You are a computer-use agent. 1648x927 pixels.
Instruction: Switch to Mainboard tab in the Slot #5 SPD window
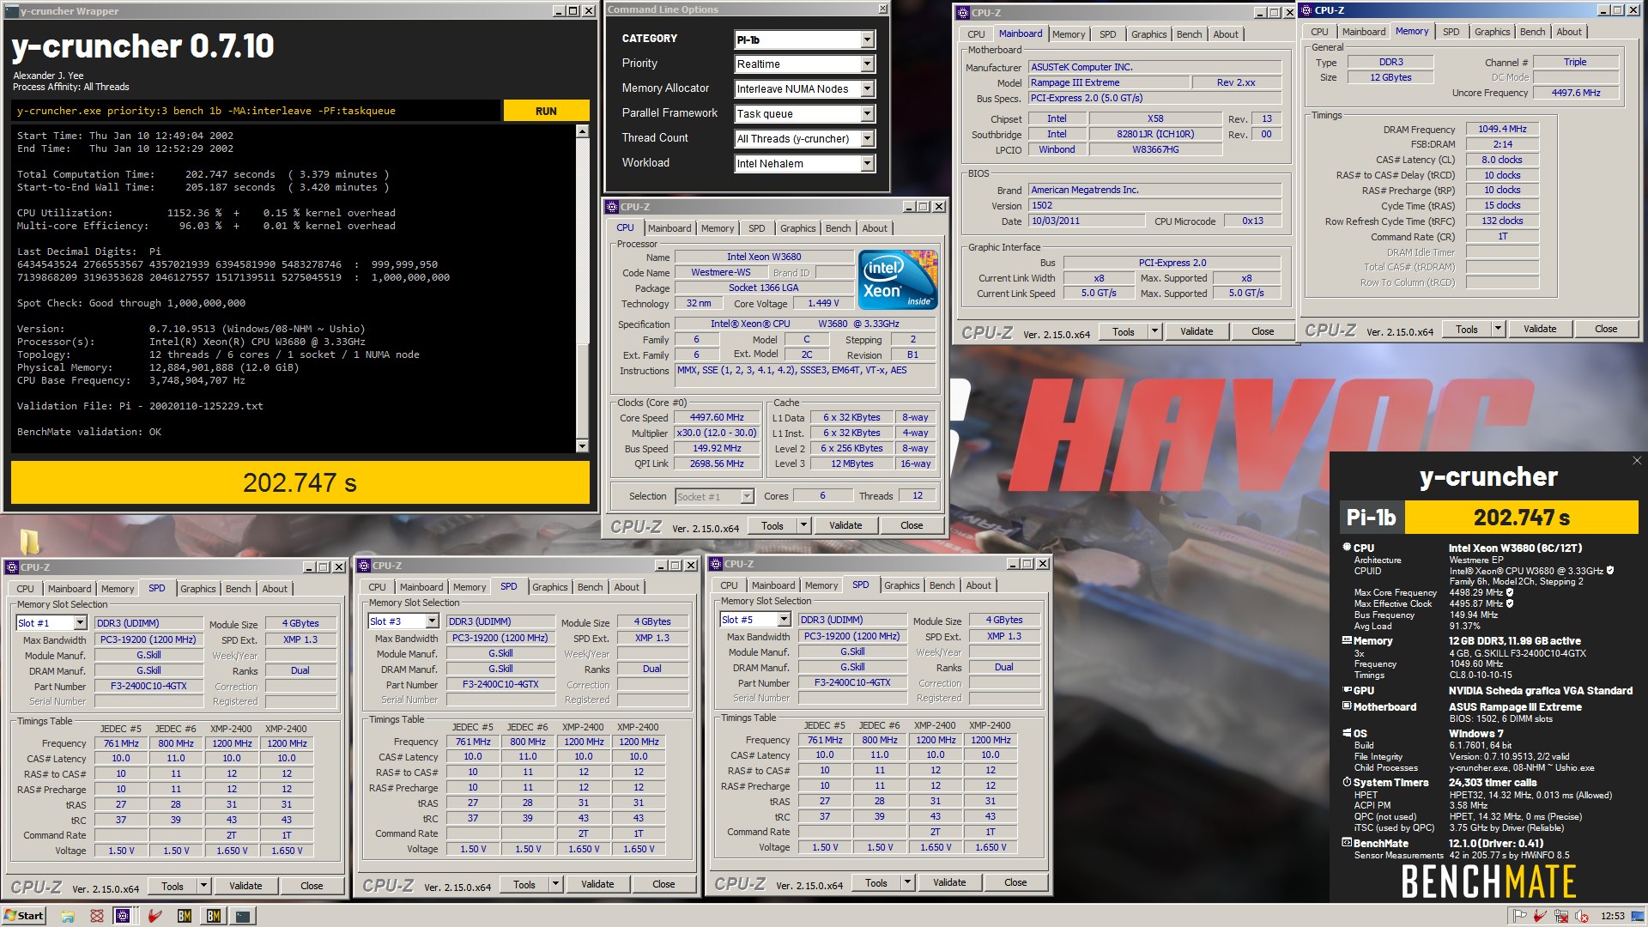773,585
